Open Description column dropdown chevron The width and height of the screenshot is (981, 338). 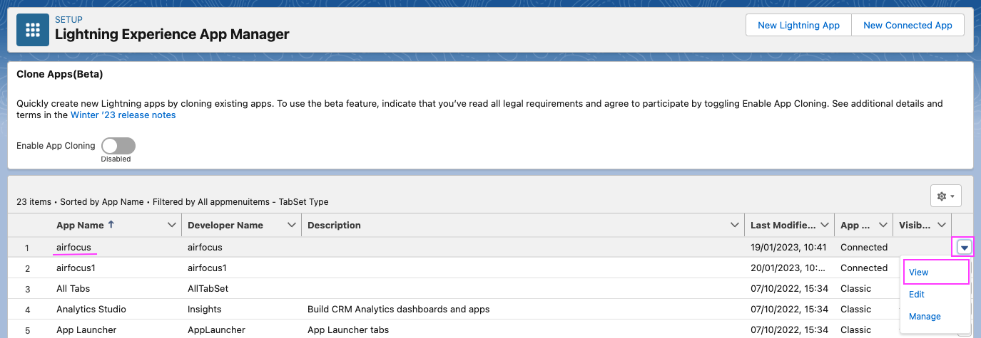coord(735,225)
